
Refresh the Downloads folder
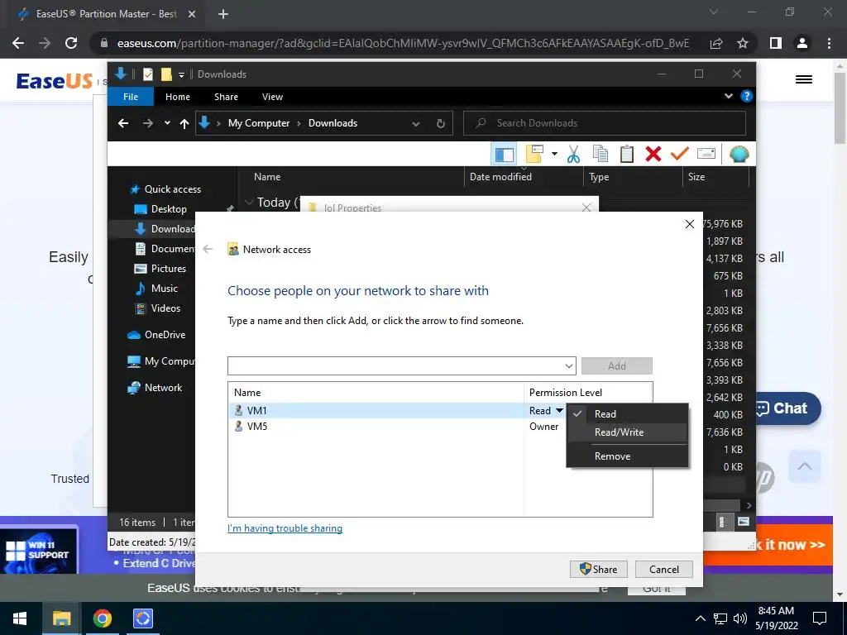tap(441, 124)
